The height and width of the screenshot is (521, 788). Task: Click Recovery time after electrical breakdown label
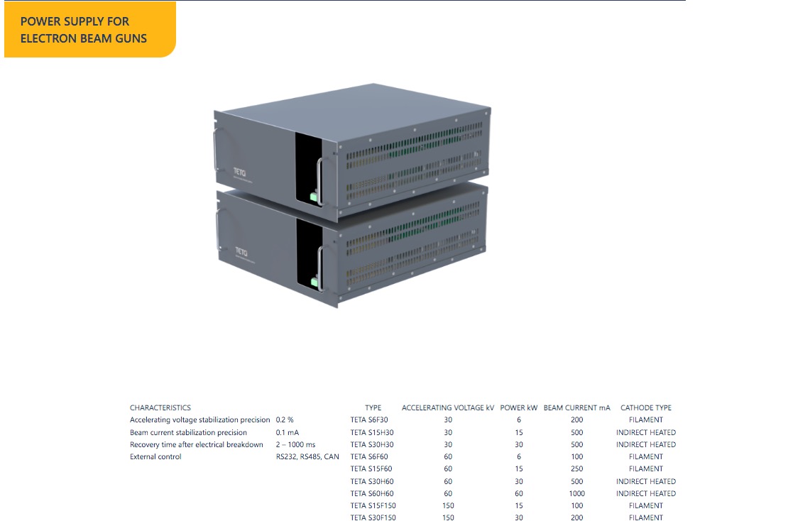click(196, 444)
